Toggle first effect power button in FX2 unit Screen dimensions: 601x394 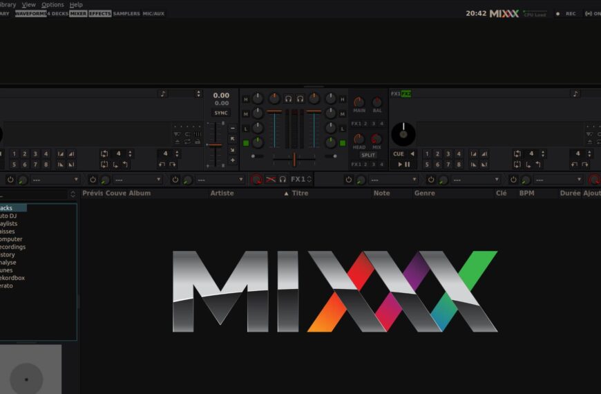(x=348, y=180)
